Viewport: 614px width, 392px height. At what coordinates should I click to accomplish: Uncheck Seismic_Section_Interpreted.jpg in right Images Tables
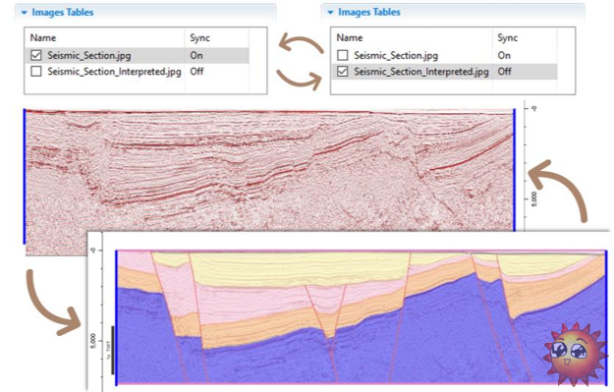pos(342,72)
